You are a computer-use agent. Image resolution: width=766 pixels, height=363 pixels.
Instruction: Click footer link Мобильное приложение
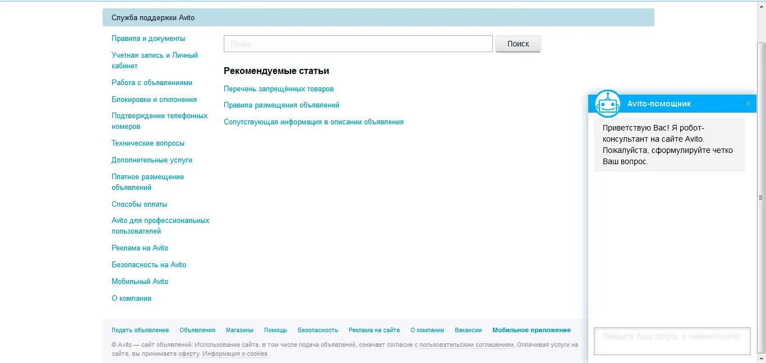point(532,331)
